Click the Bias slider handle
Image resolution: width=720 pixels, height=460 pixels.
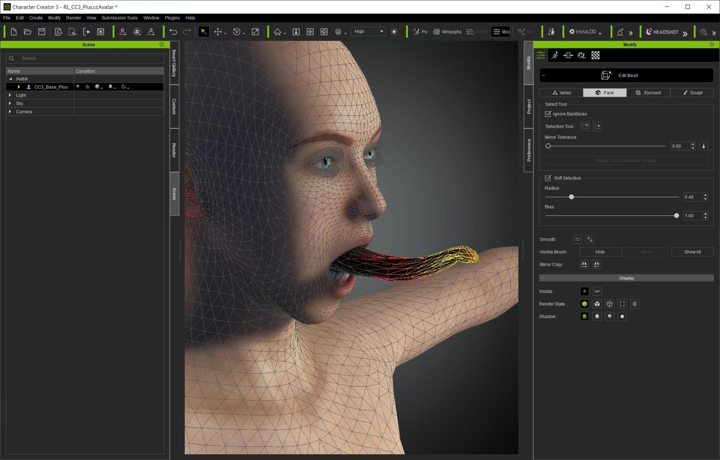click(x=676, y=216)
